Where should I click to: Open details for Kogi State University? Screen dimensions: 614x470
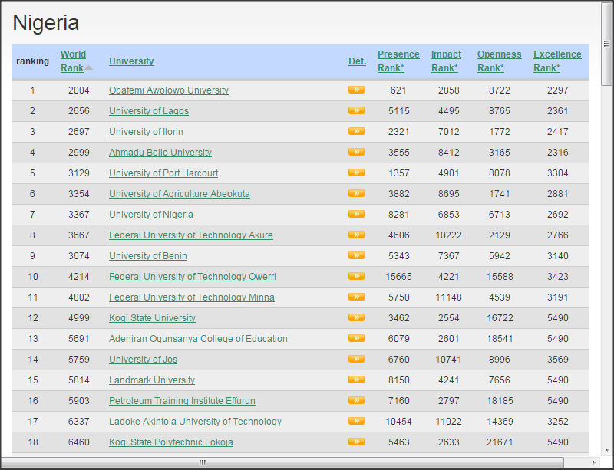tap(355, 317)
